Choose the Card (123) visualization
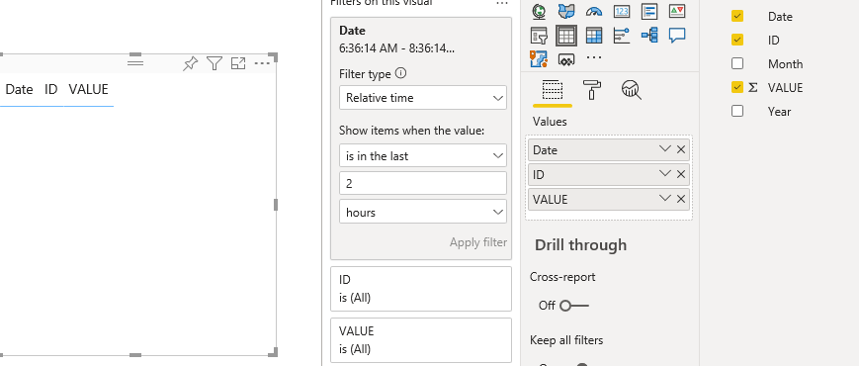 click(622, 11)
